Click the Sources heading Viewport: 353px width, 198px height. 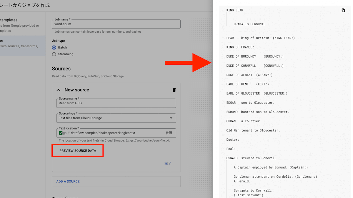(x=61, y=69)
